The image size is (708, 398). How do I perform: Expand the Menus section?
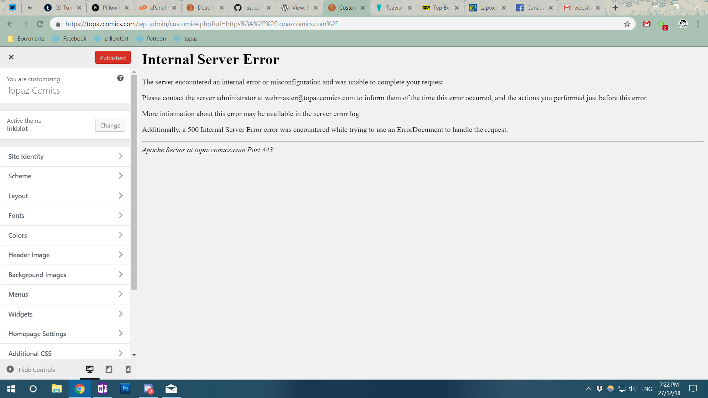click(65, 294)
